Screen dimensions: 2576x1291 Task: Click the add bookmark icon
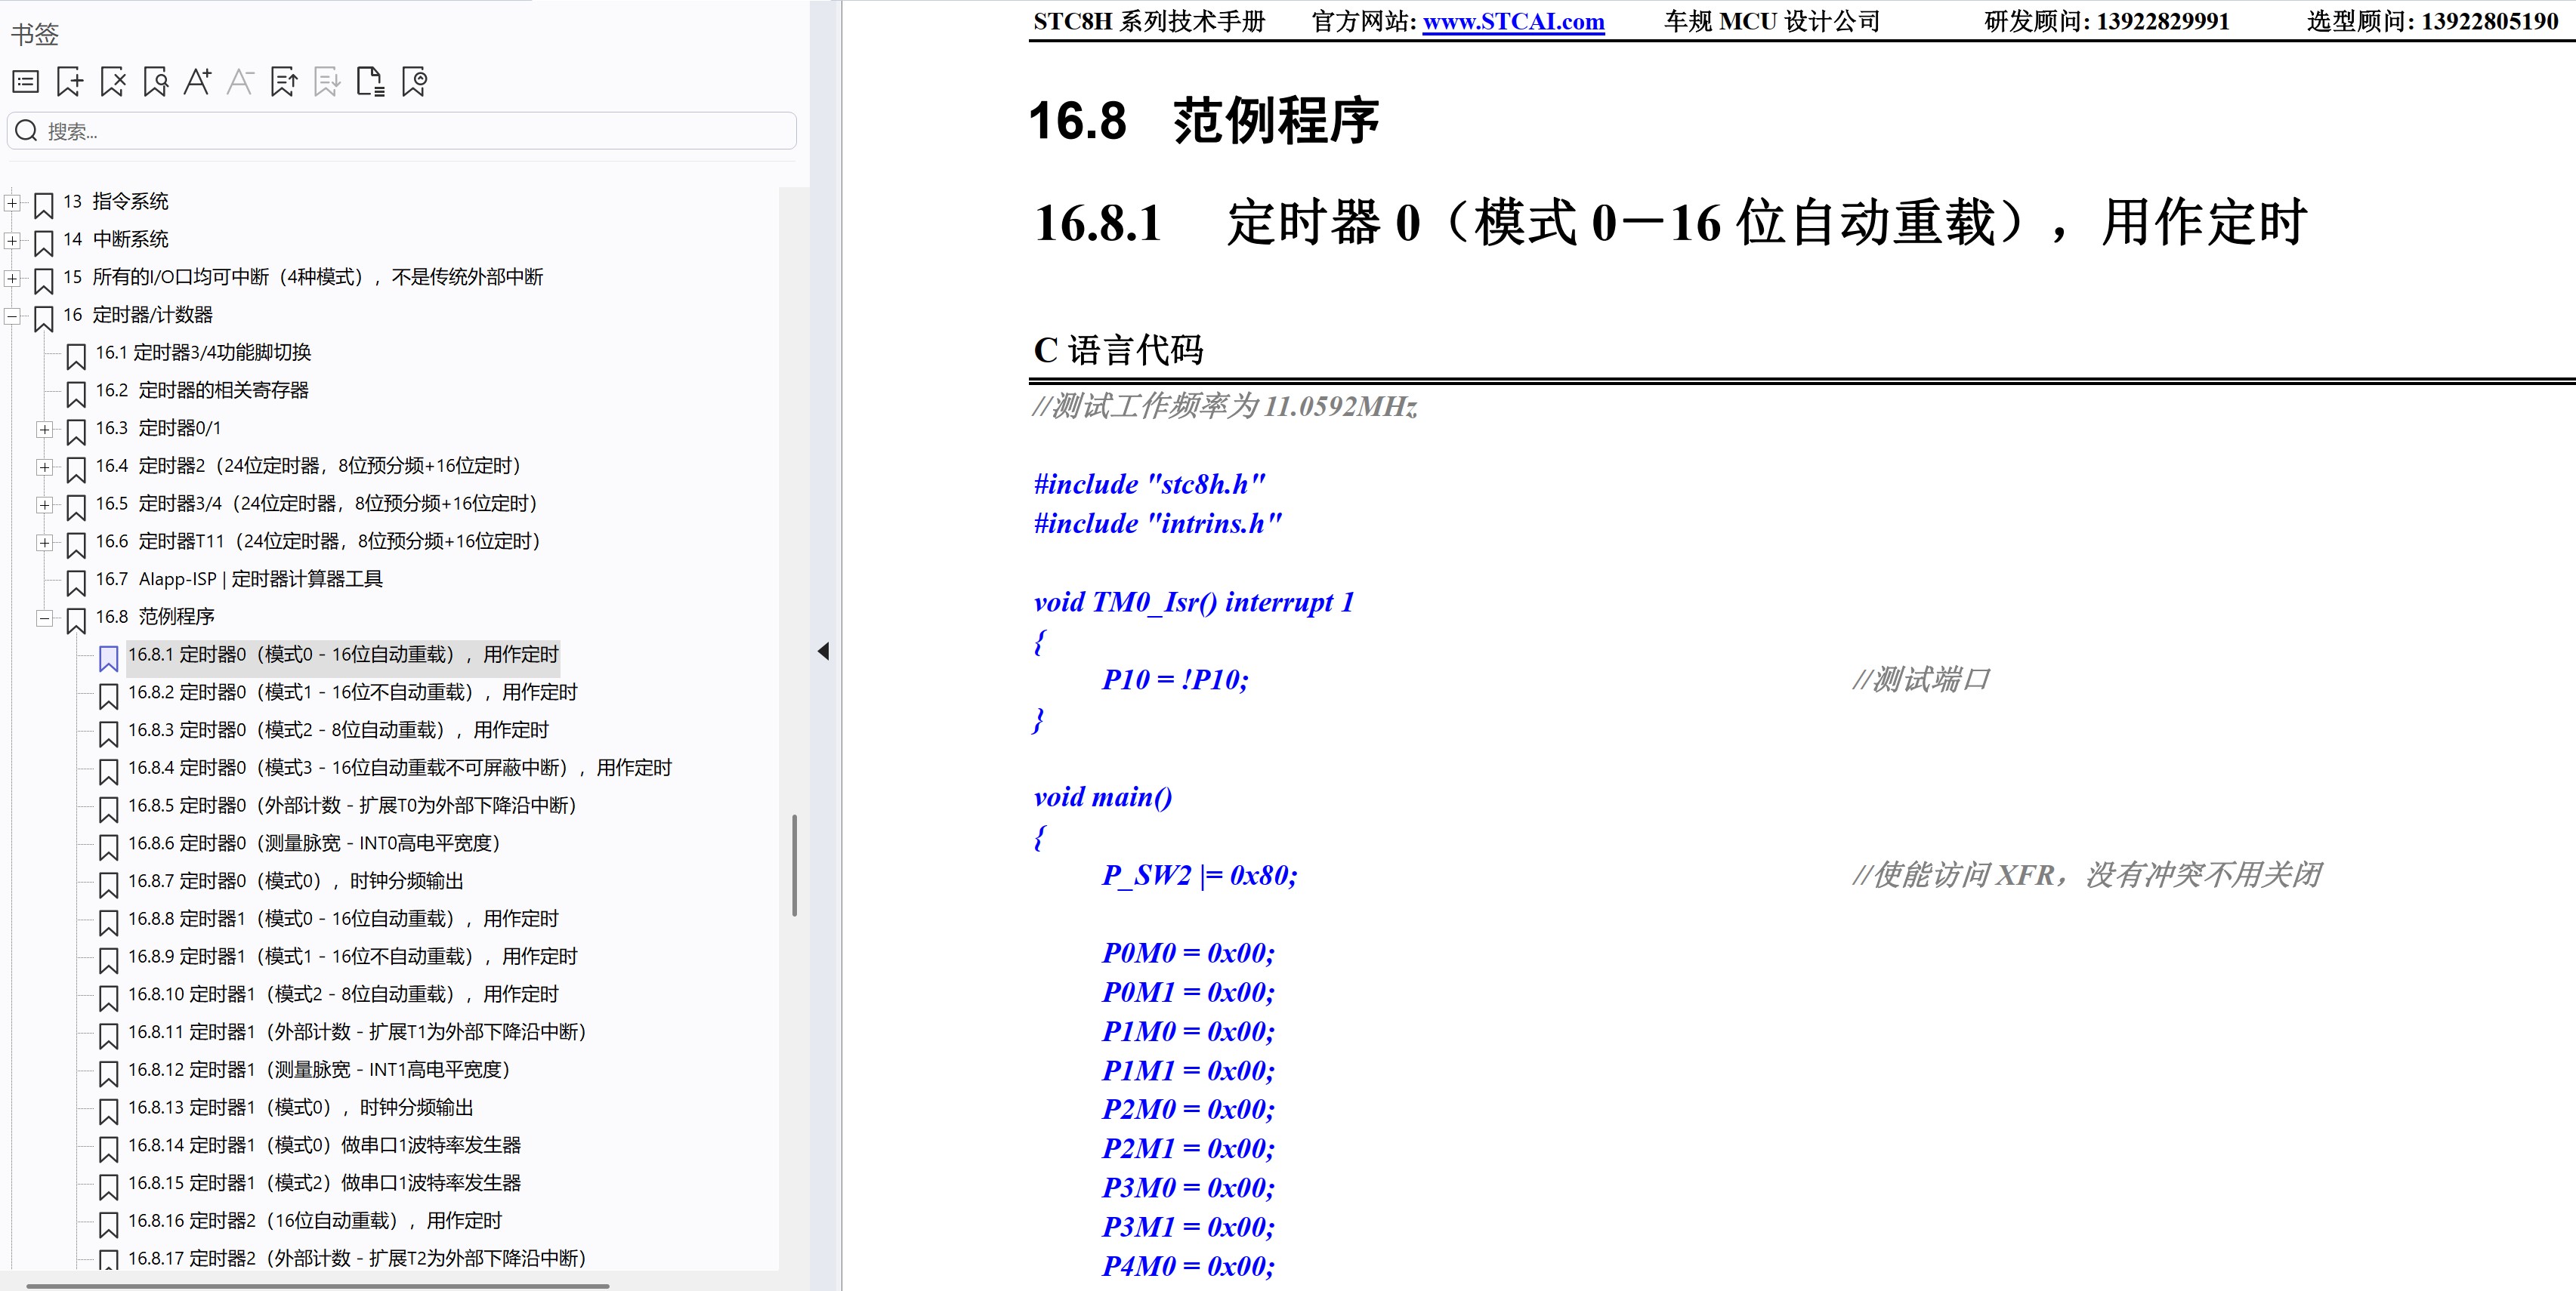[x=70, y=82]
